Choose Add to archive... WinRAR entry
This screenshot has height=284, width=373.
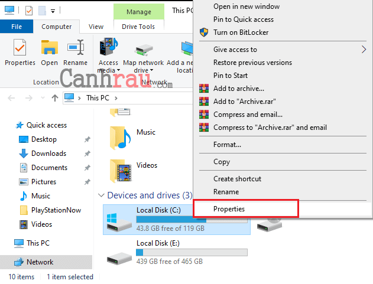(239, 89)
